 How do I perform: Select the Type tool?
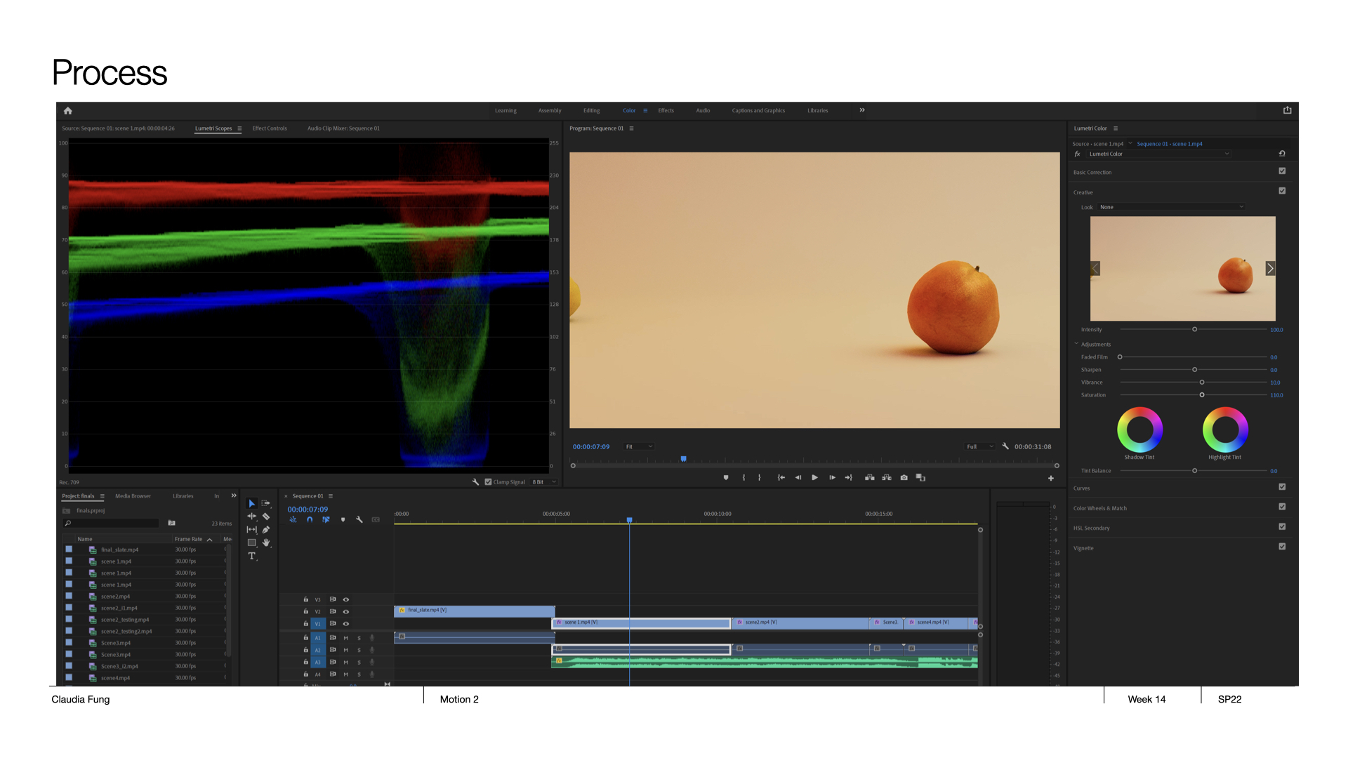(x=251, y=556)
